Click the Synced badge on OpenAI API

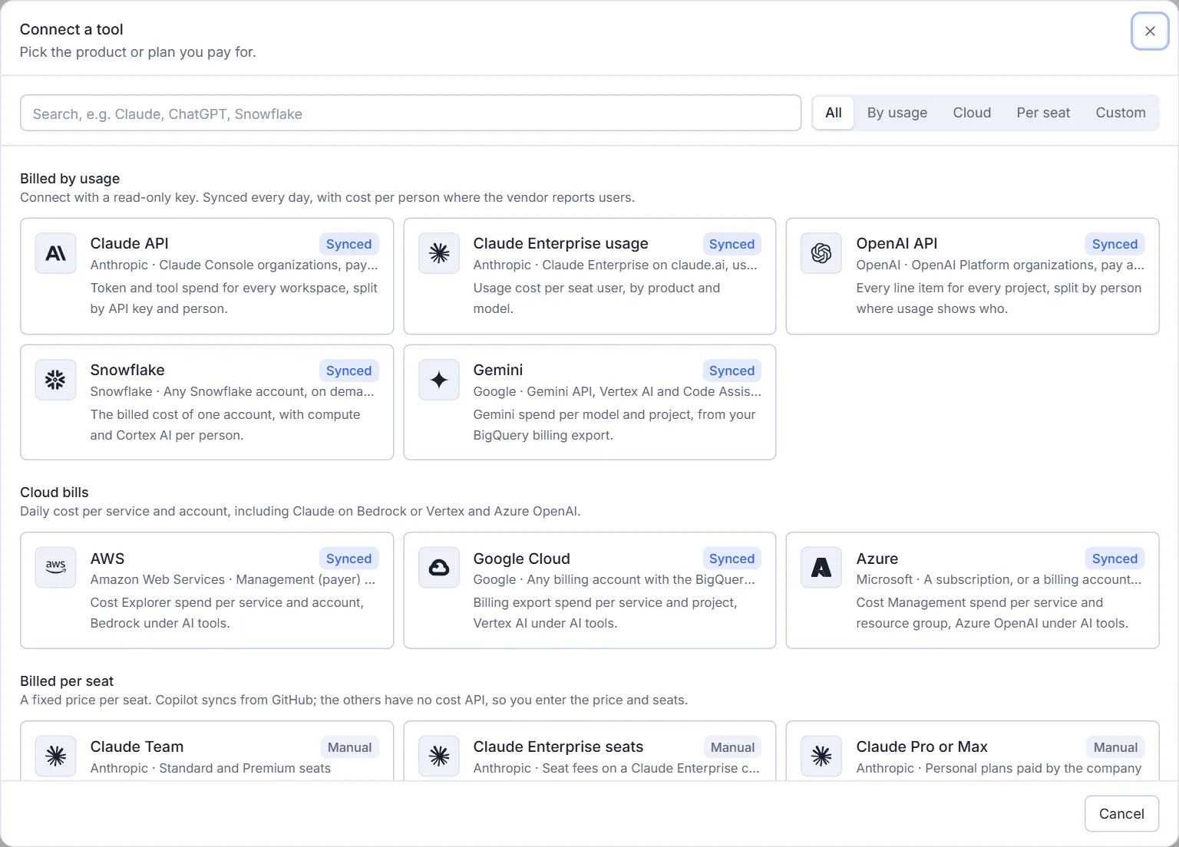(x=1115, y=244)
